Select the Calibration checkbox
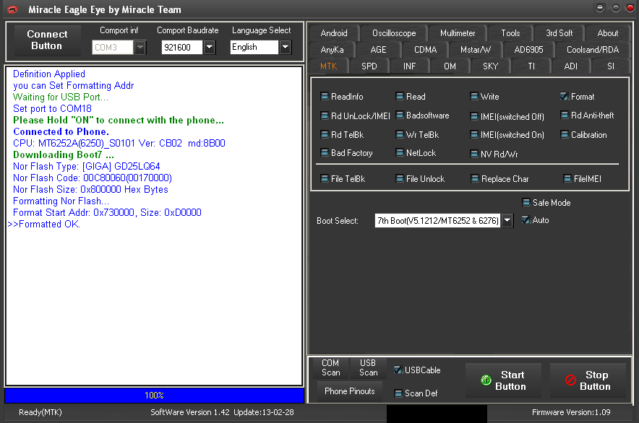The image size is (639, 423). coord(565,135)
